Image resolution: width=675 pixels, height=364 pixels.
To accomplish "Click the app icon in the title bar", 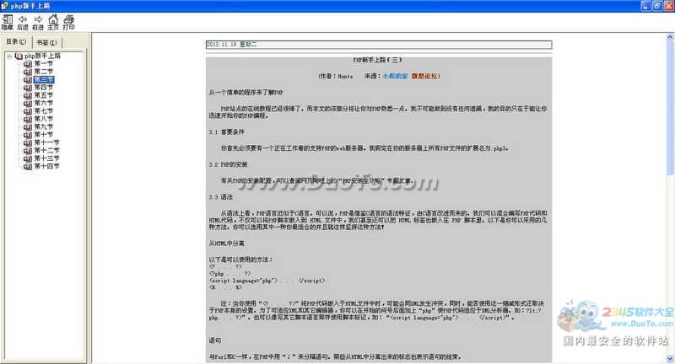I will coord(5,6).
